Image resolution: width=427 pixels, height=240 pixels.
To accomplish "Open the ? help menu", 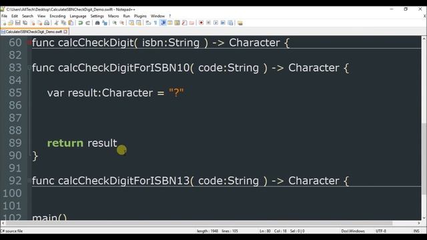I will (x=169, y=16).
